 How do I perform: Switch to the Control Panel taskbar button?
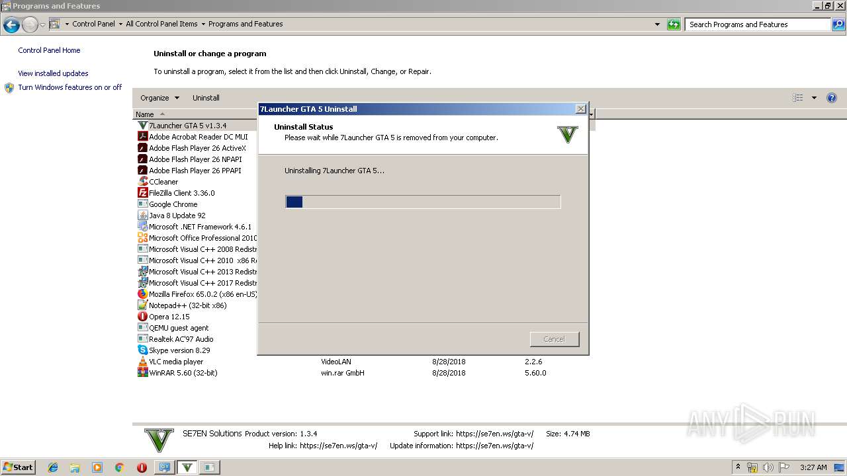pos(164,467)
